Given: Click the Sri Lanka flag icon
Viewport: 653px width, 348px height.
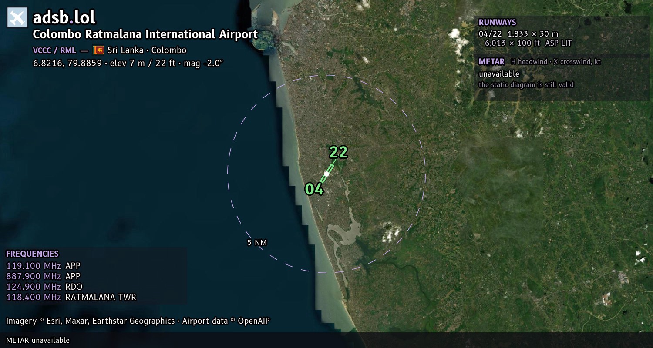Looking at the screenshot, I should click(x=99, y=50).
